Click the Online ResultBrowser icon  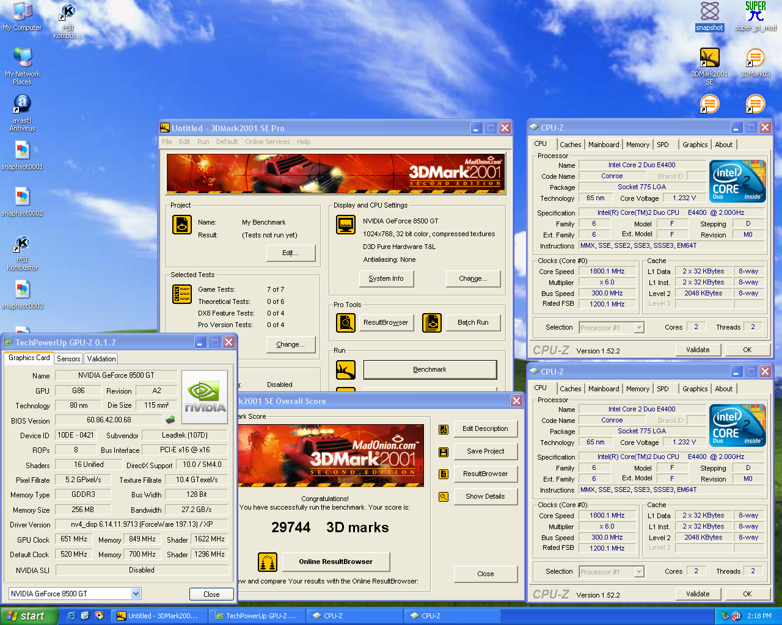pyautogui.click(x=268, y=562)
